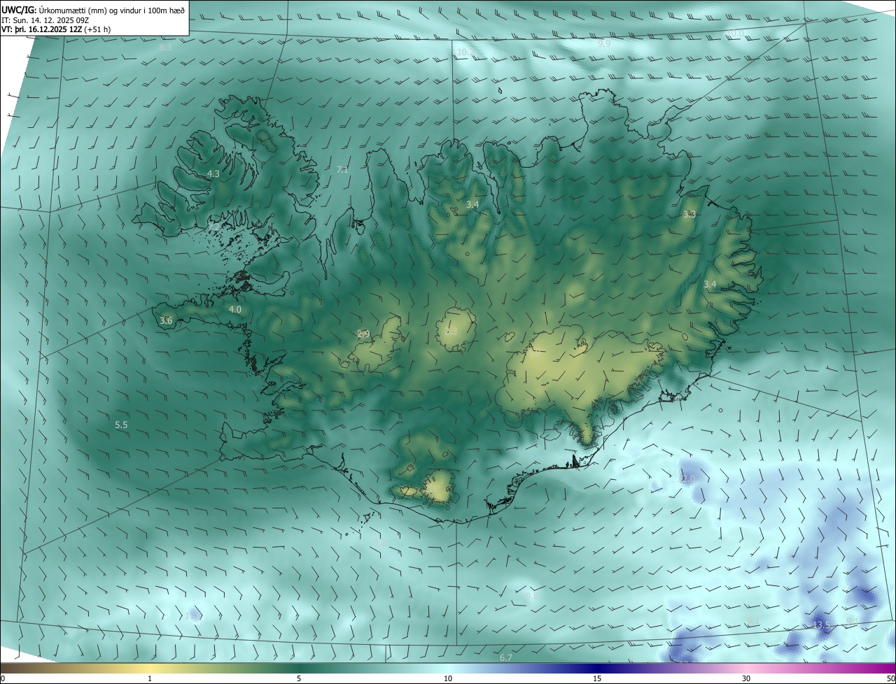Click the color scale tick labeled 10
This screenshot has width=896, height=684.
pos(448,679)
